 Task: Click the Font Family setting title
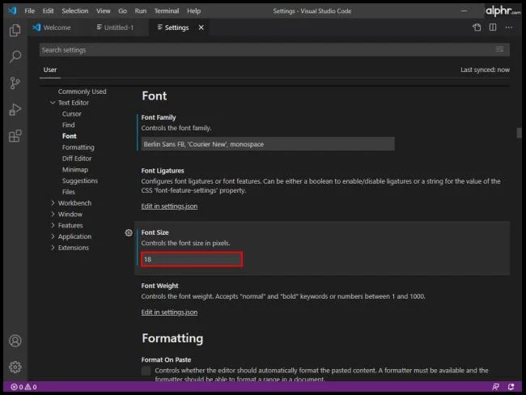coord(159,117)
